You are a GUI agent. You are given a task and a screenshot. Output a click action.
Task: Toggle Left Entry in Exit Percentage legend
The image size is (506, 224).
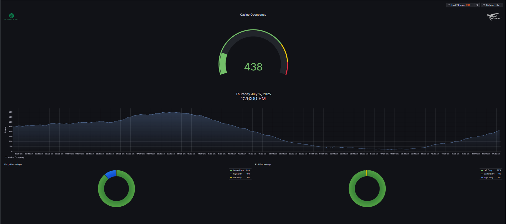[x=488, y=170]
